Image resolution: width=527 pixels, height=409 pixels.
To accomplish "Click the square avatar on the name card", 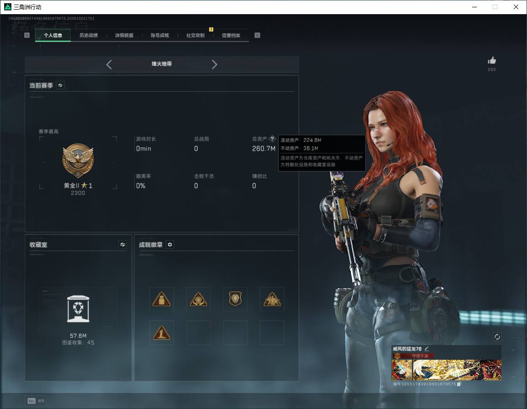I will pos(402,370).
